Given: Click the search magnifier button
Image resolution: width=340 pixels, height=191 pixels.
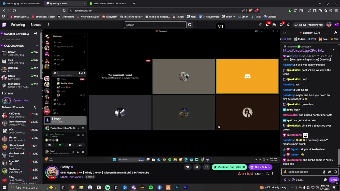Looking at the screenshot, I should click(190, 25).
